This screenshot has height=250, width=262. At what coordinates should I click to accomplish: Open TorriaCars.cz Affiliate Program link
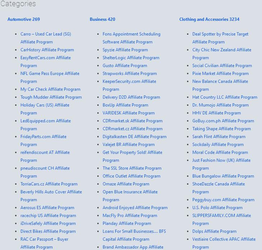point(49,184)
